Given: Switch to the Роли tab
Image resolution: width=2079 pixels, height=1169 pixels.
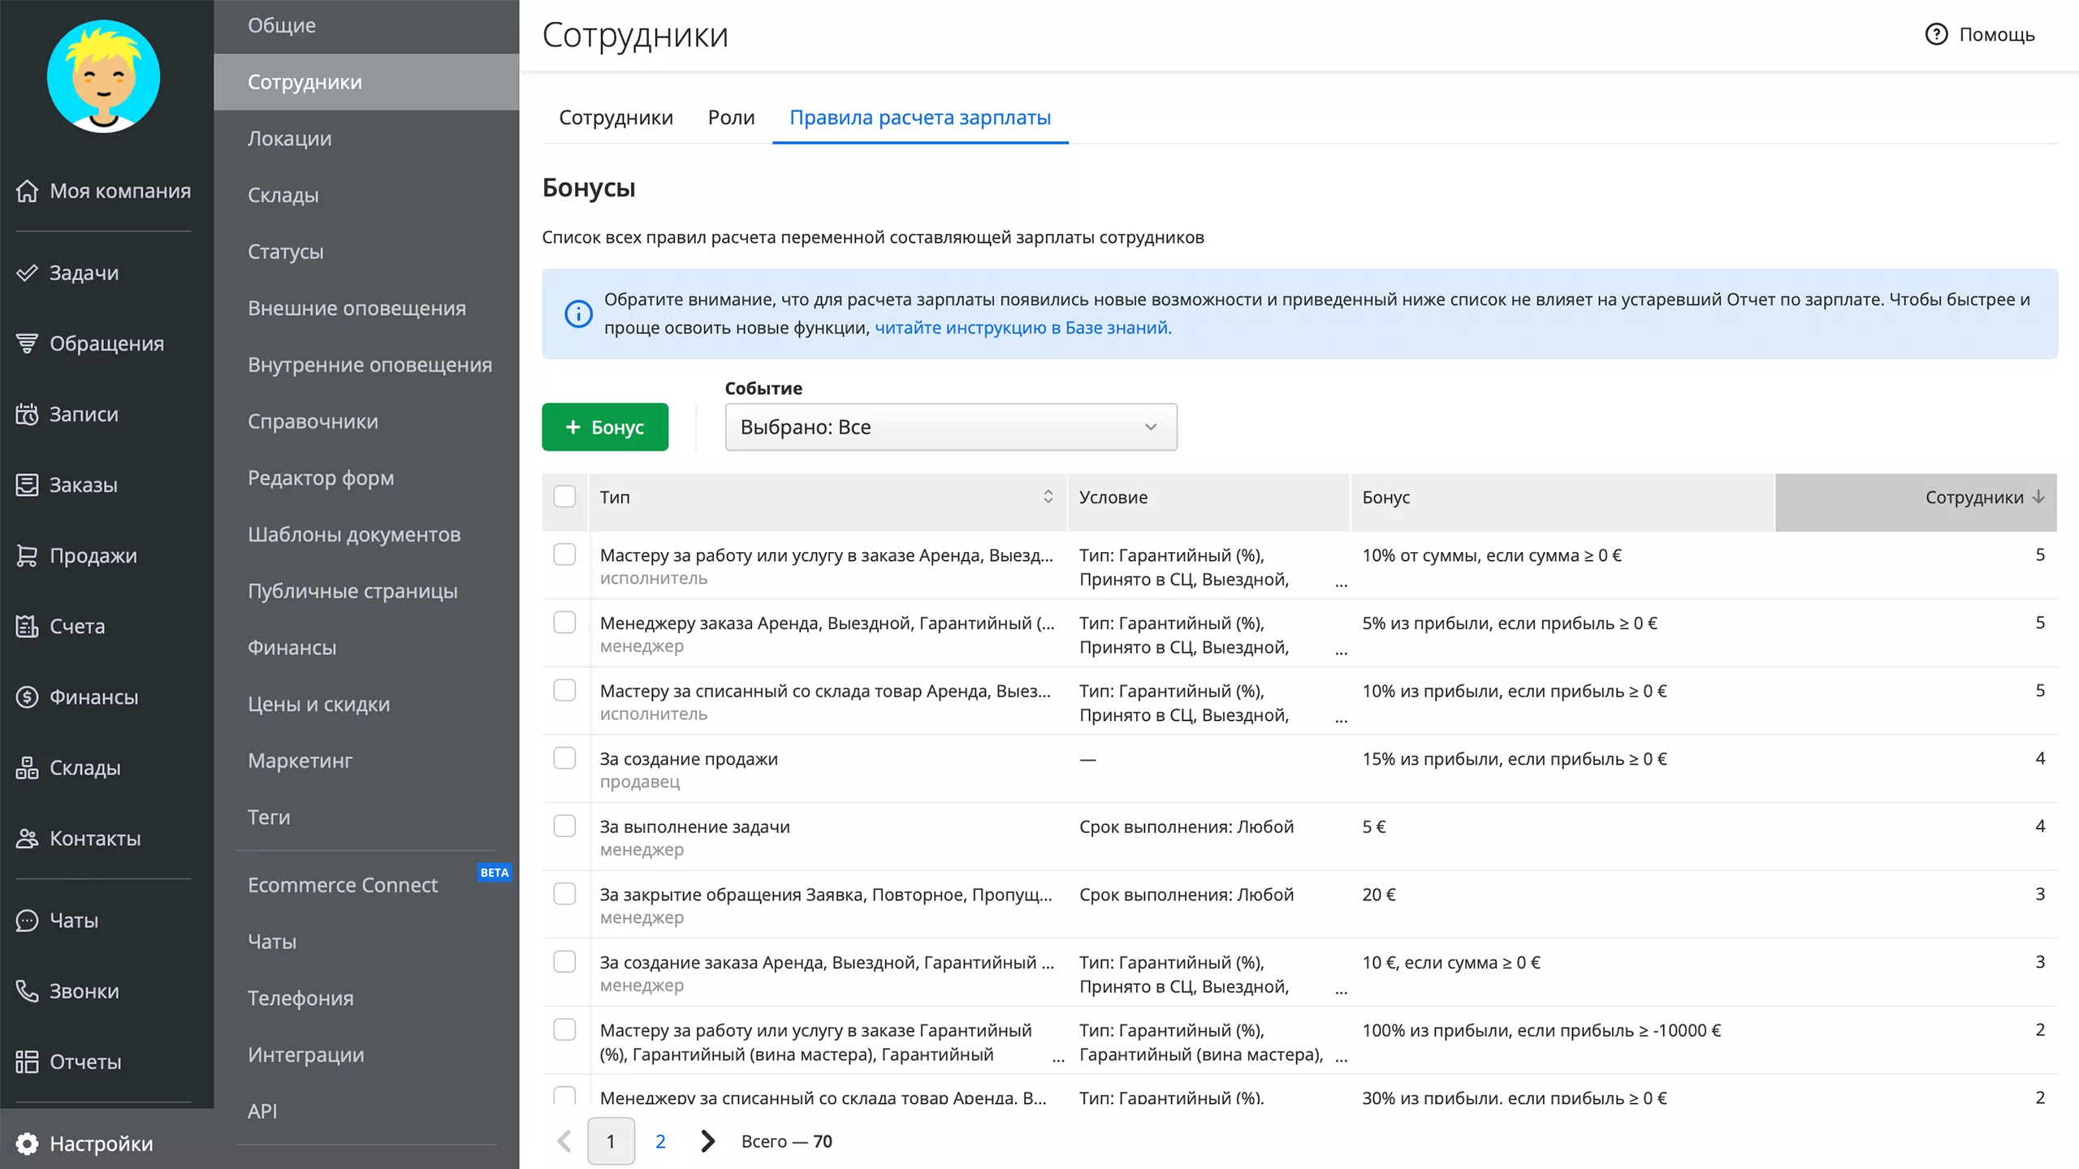Looking at the screenshot, I should click(731, 118).
